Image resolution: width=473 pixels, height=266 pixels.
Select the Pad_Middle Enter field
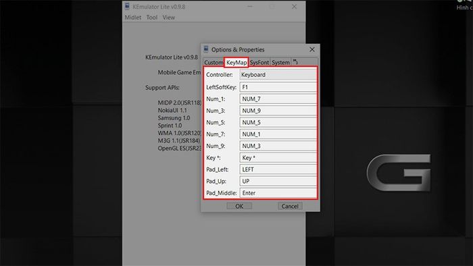coord(278,193)
